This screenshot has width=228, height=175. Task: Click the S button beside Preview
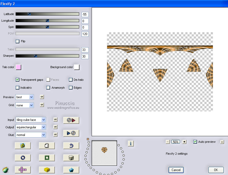pyautogui.click(x=42, y=97)
